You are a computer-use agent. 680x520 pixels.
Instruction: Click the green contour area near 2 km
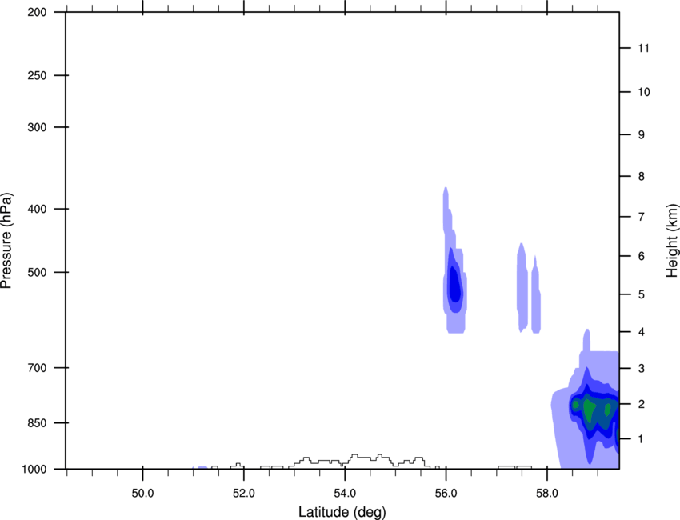pos(589,410)
